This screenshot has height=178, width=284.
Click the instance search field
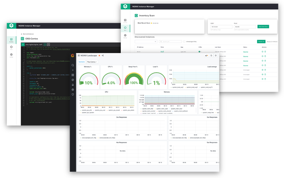click(170, 41)
